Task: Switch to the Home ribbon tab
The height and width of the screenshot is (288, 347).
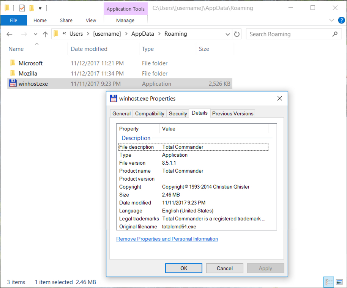Action: pos(40,20)
